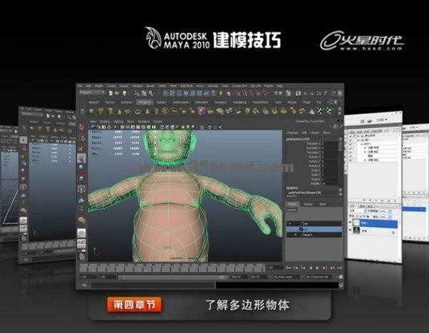Open the Channels menu in Channel Box
Image resolution: width=429 pixels, height=333 pixels.
point(292,132)
